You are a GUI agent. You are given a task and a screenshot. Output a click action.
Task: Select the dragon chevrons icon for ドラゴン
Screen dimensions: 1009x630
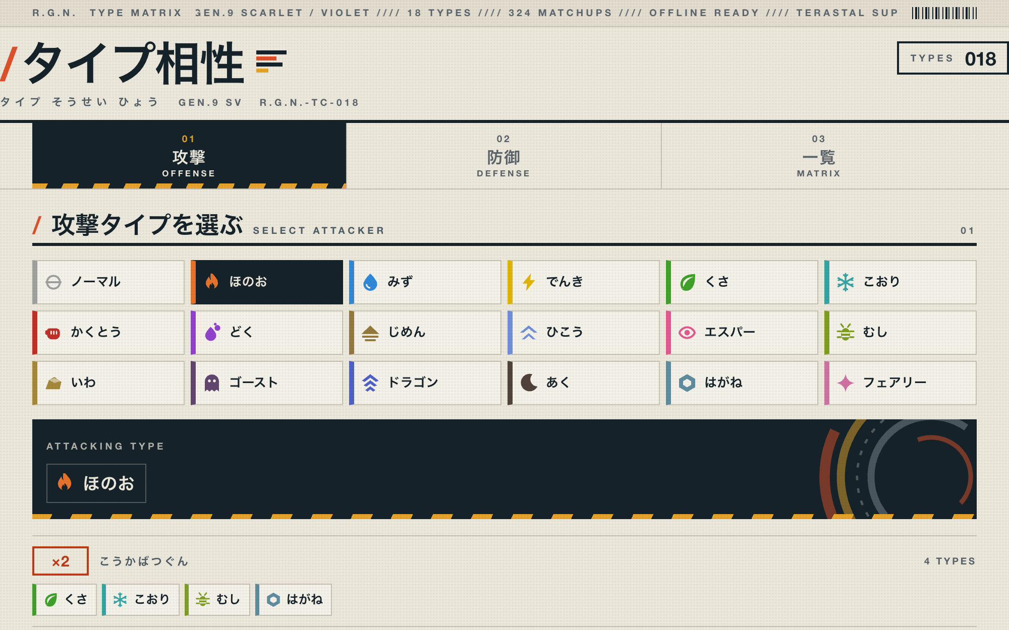[370, 383]
